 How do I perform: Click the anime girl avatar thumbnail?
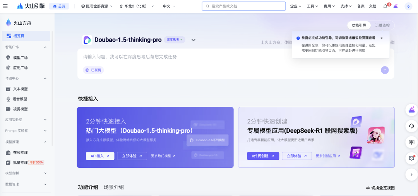click(376, 135)
